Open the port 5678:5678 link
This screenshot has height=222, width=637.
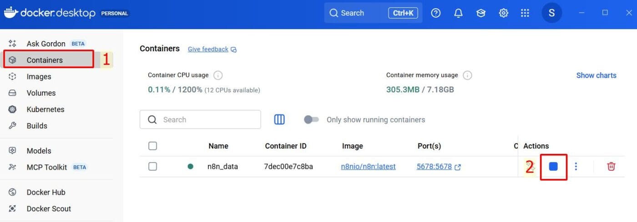(434, 167)
